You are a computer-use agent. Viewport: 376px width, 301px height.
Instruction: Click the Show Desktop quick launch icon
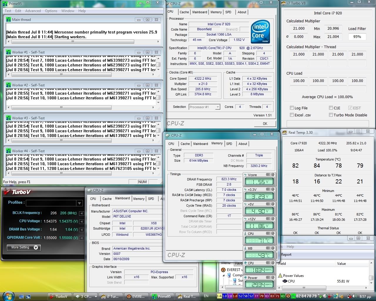[21, 297]
